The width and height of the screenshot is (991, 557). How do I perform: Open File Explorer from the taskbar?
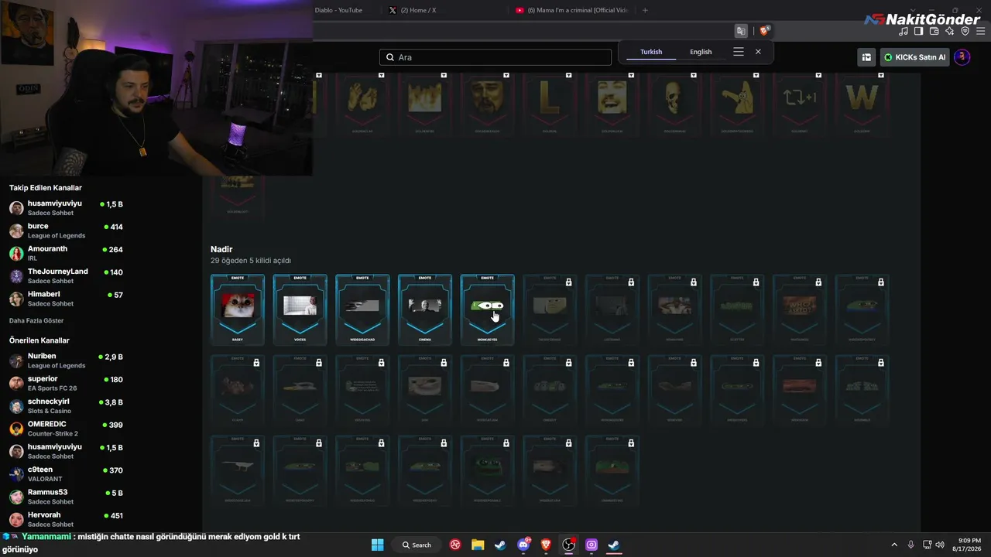[478, 545]
